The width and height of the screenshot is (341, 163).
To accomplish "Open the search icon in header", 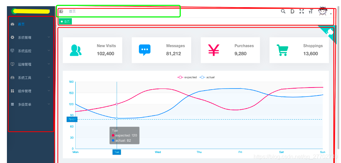I will tap(283, 11).
